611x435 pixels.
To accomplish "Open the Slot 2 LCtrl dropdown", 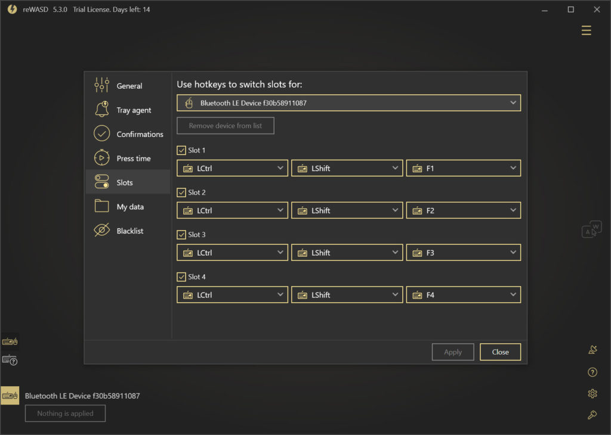I will point(232,210).
